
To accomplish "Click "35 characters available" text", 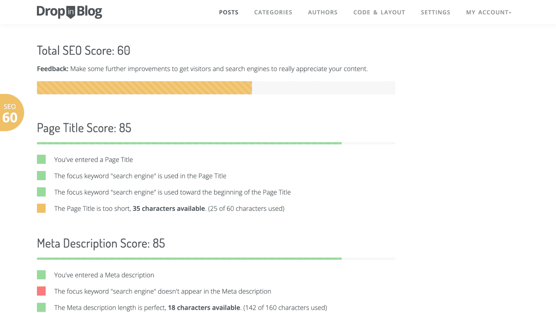I will [169, 208].
